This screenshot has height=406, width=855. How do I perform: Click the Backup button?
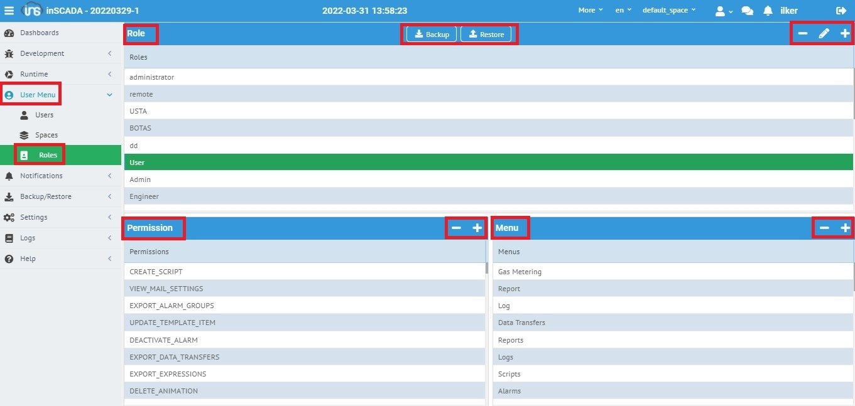tap(432, 35)
